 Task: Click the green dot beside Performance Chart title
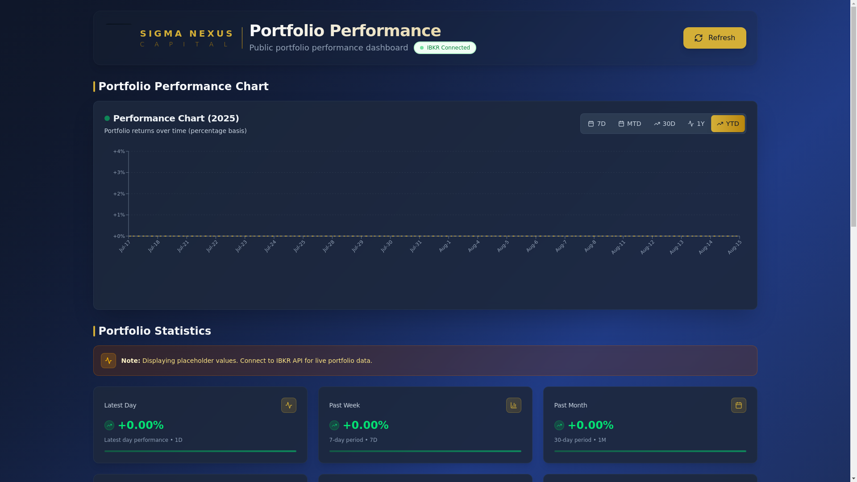[x=107, y=118]
